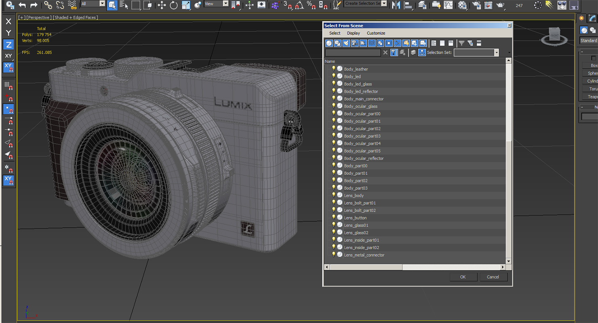Toggle the lightbulb beside Lens_body
The height and width of the screenshot is (323, 598).
334,195
